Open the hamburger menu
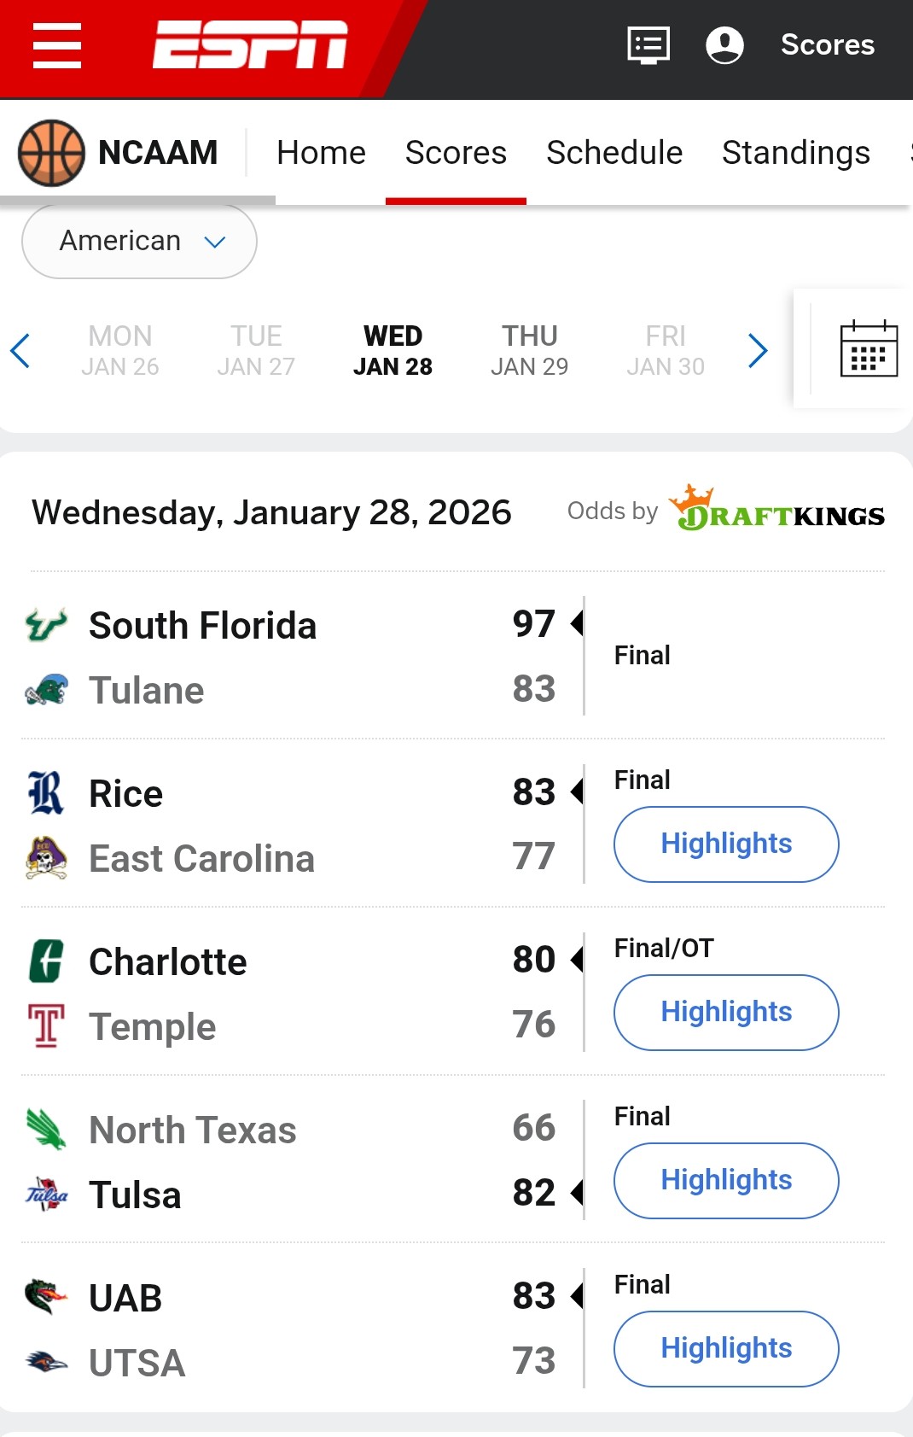913x1437 pixels. point(57,45)
